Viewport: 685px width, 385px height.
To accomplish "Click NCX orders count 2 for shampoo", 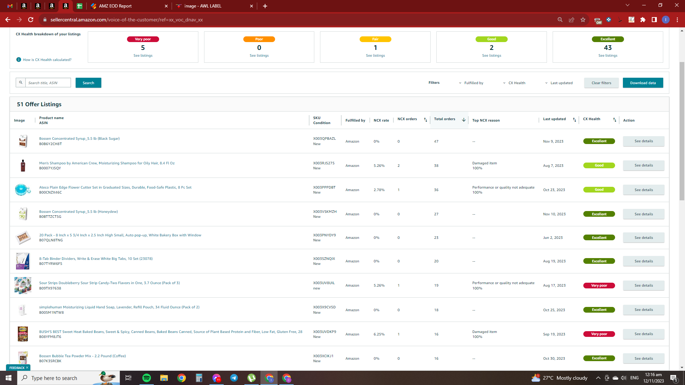I will point(399,166).
